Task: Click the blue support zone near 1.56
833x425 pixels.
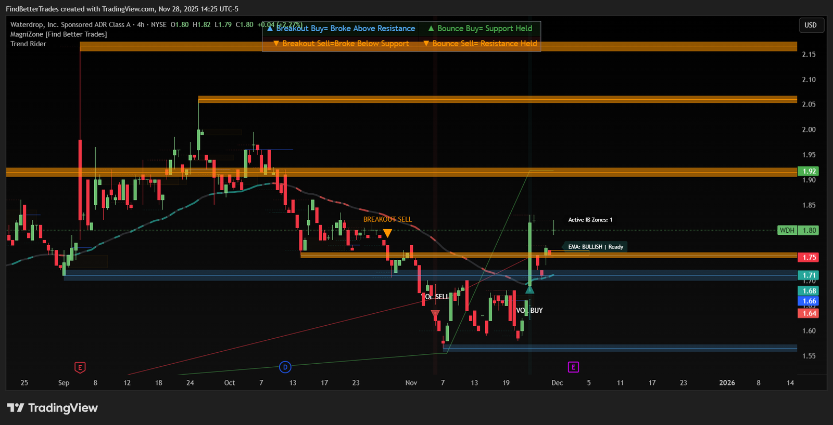Action: [x=620, y=348]
